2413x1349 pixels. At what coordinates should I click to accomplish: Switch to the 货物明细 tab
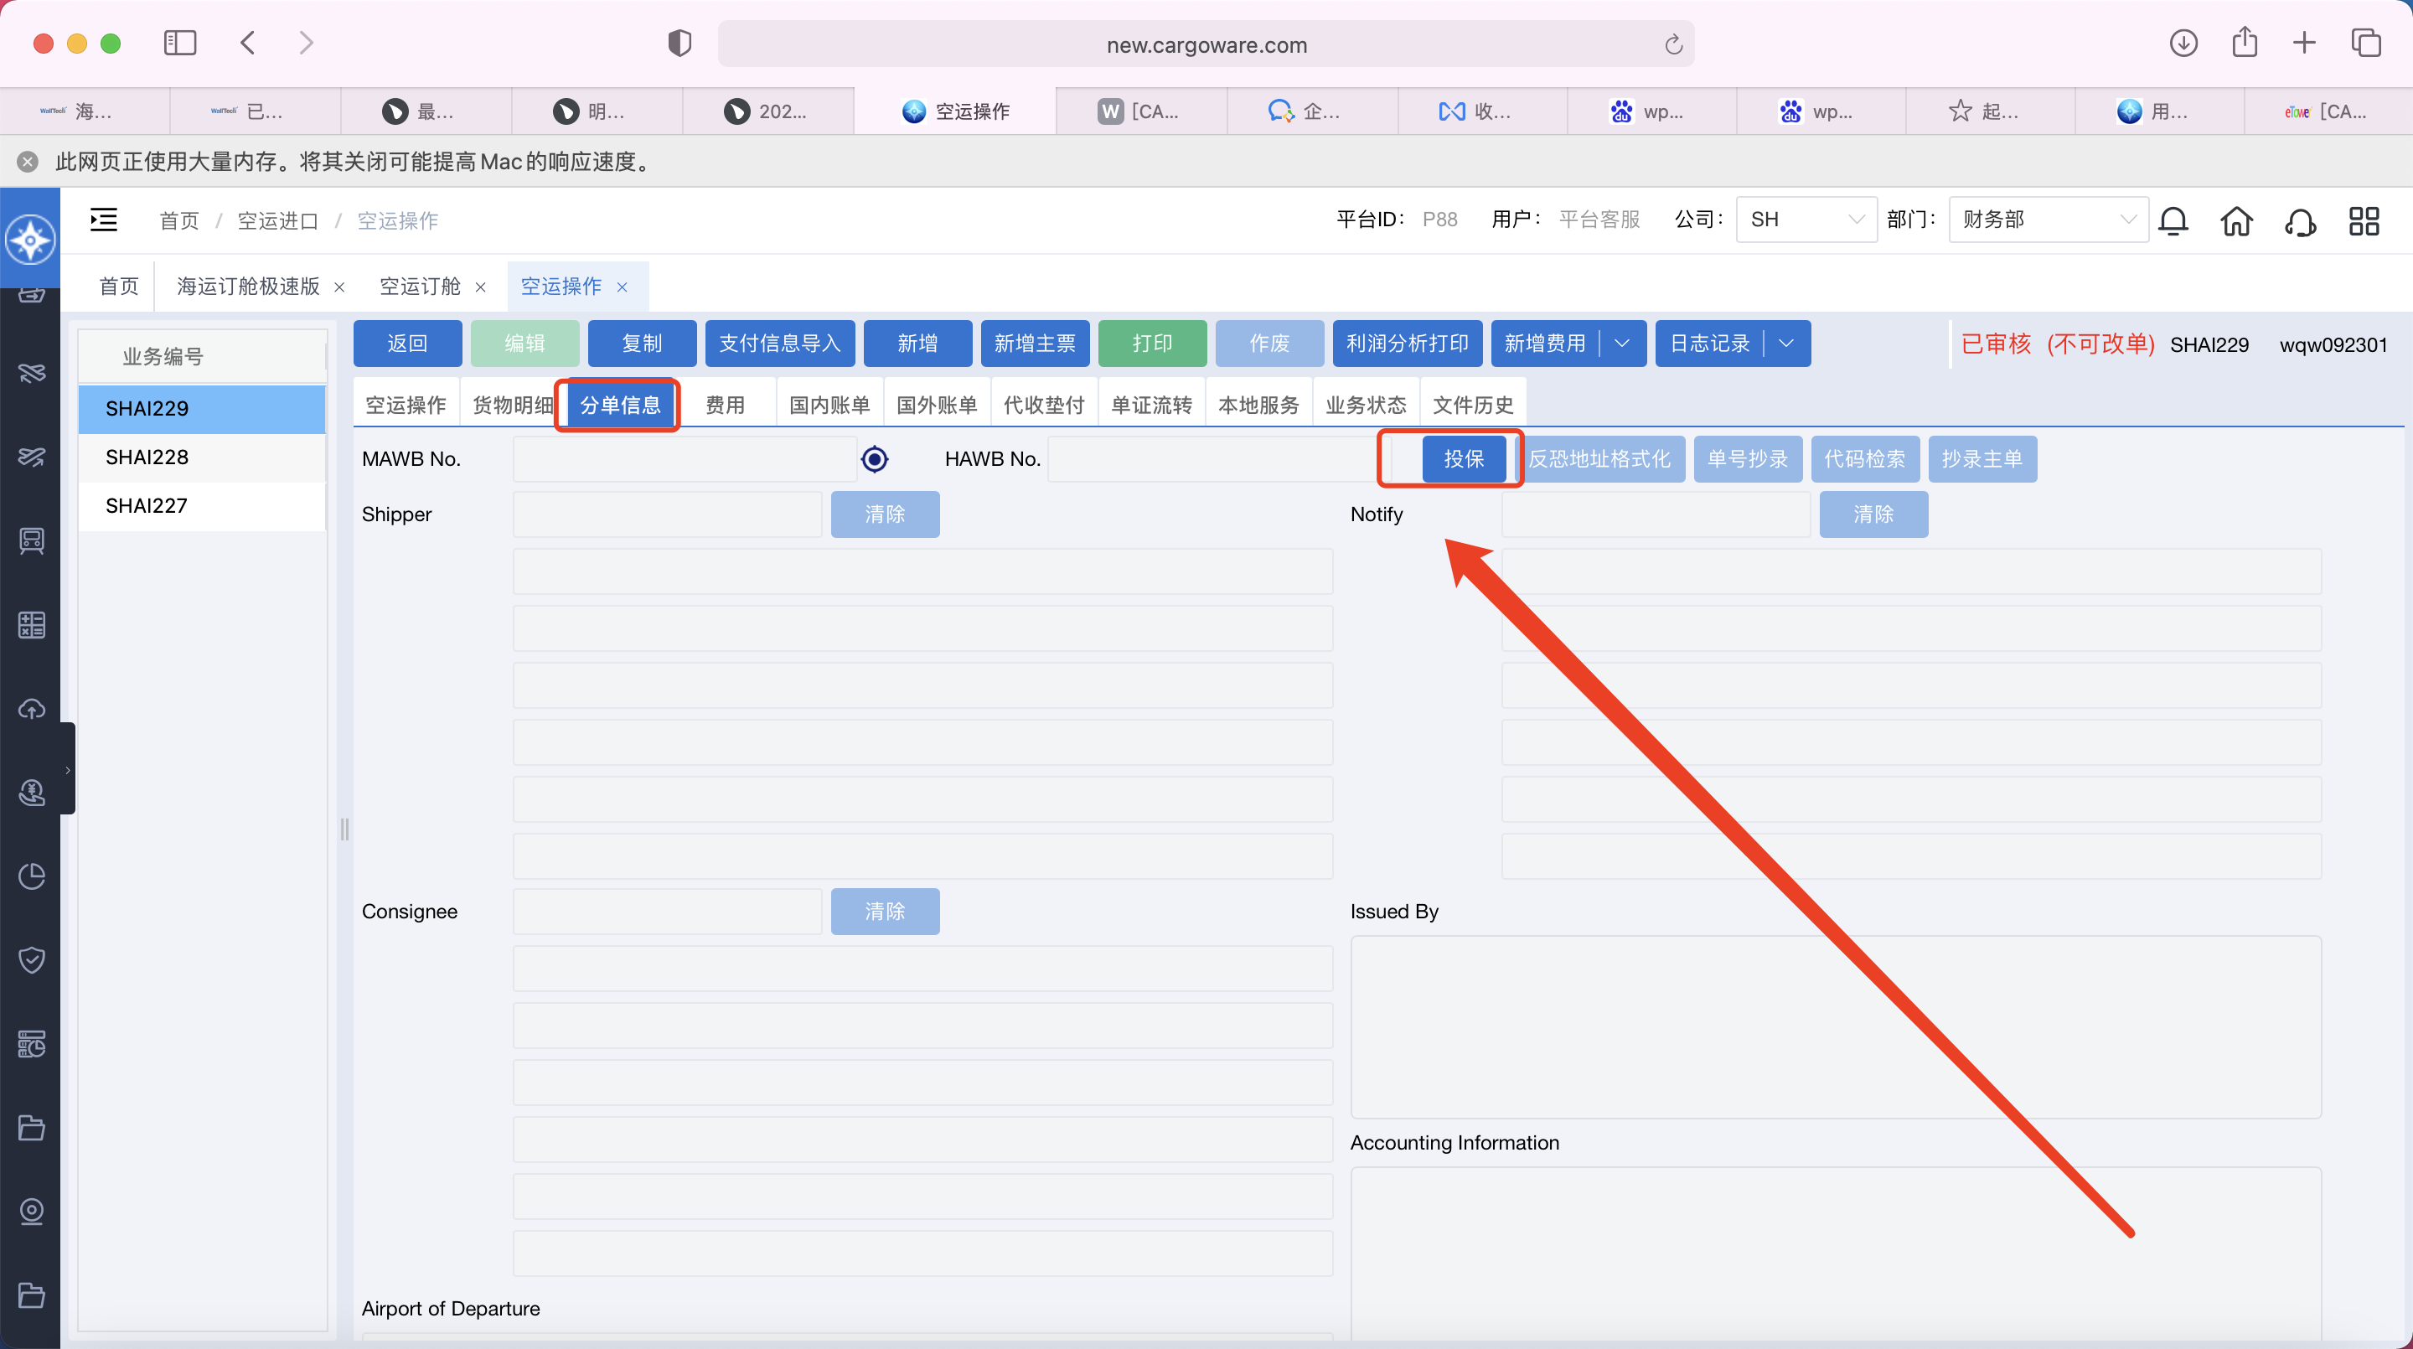tap(511, 405)
